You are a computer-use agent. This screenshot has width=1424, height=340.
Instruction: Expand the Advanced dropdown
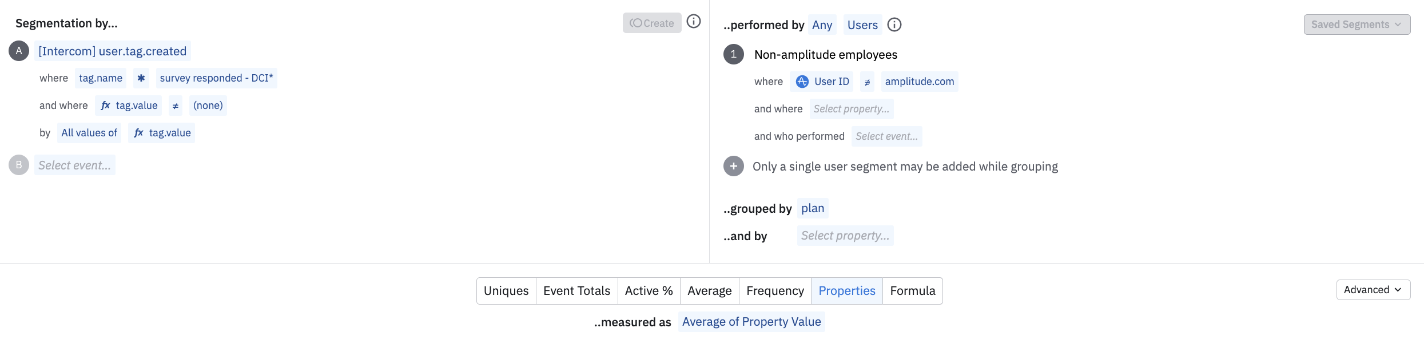tap(1373, 290)
